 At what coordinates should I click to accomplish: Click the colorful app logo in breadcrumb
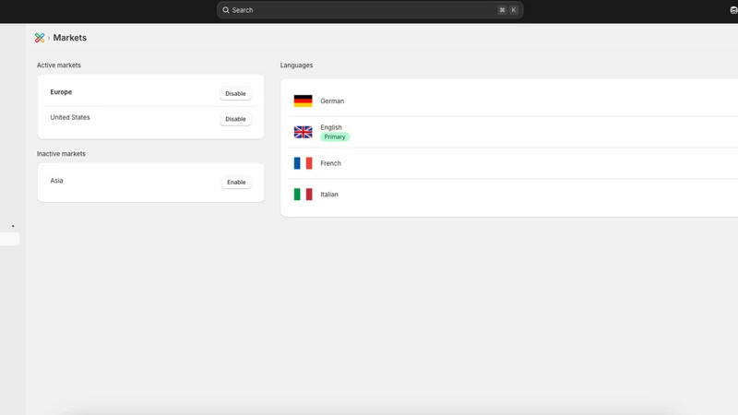point(40,38)
